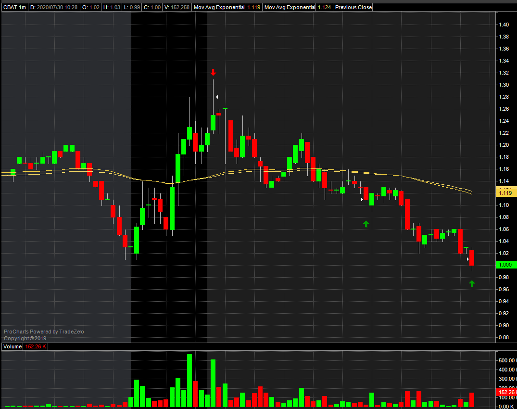Click the red 152.26 tag on the volume axis
The width and height of the screenshot is (517, 409).
[506, 392]
